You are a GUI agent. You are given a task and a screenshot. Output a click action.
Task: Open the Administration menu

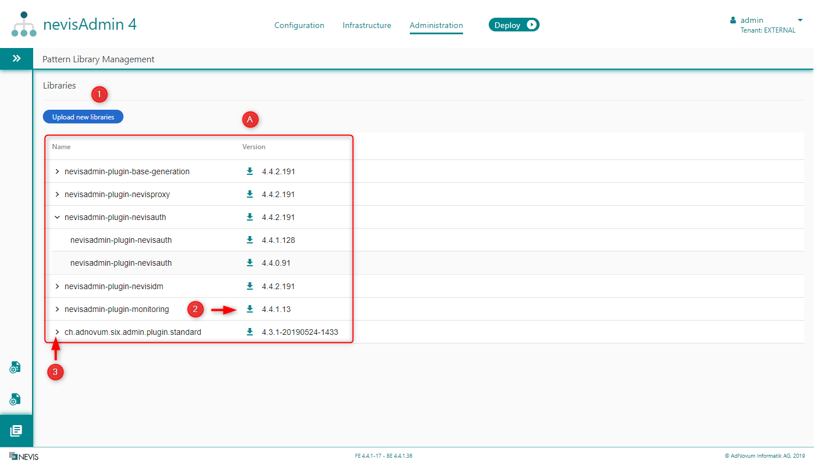click(436, 25)
